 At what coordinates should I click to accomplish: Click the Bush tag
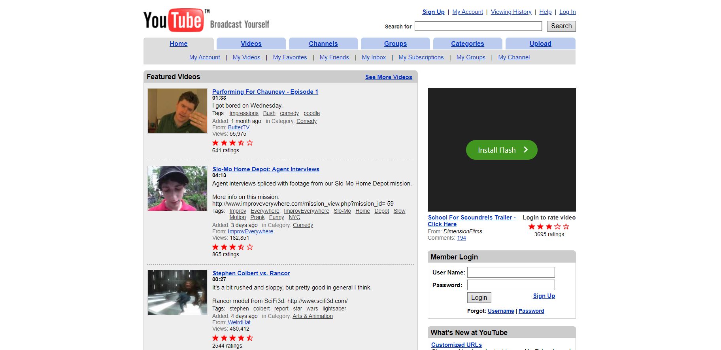pos(269,114)
